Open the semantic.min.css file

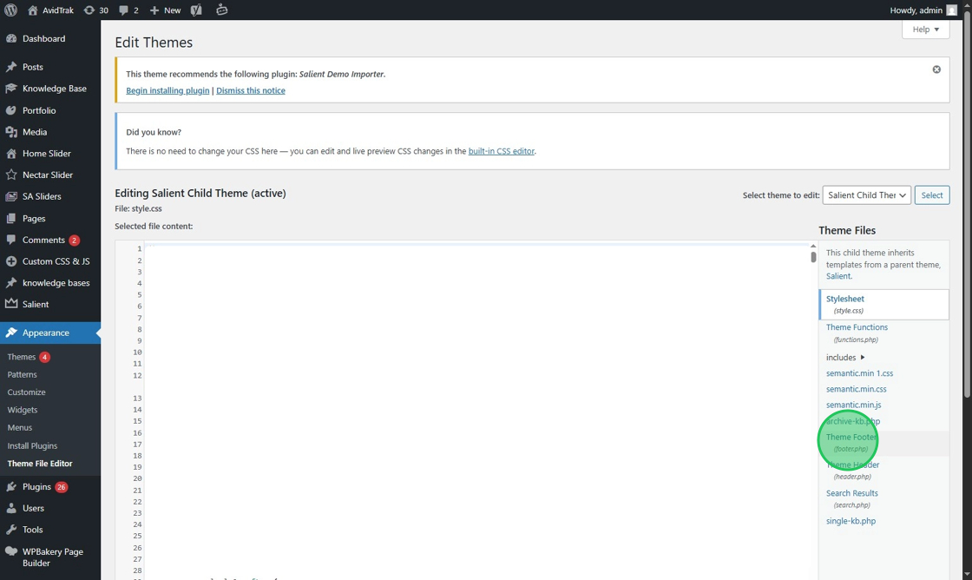(x=856, y=389)
